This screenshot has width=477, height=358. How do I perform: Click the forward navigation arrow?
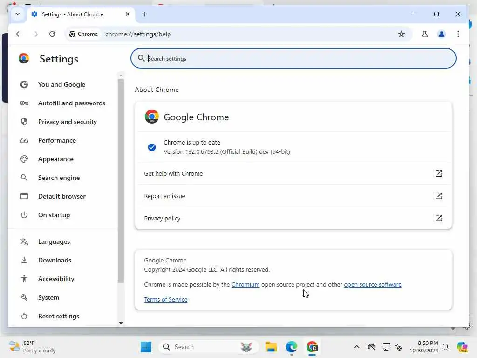(35, 34)
